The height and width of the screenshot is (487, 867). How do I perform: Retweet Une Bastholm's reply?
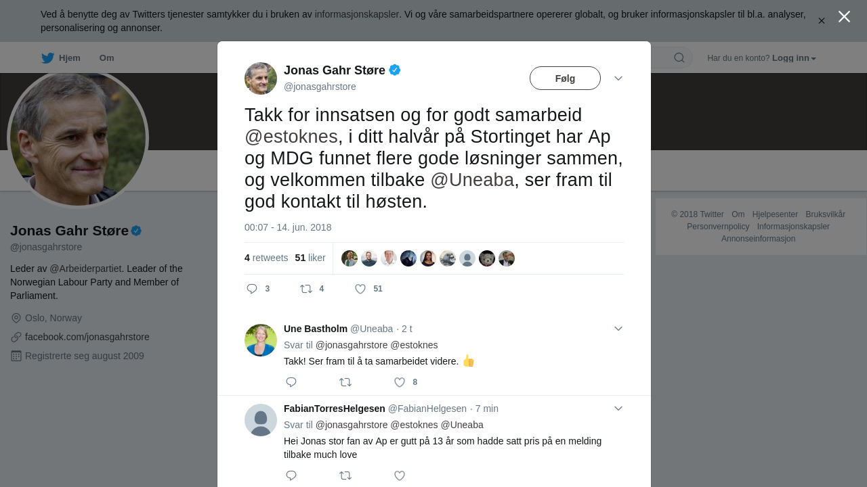click(345, 382)
